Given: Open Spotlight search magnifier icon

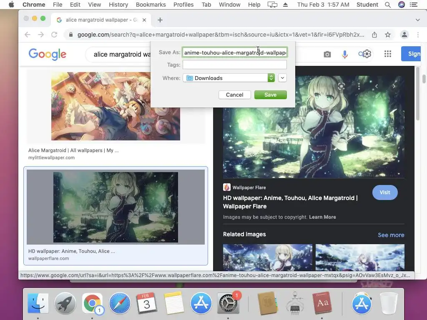Looking at the screenshot, I should point(388,5).
